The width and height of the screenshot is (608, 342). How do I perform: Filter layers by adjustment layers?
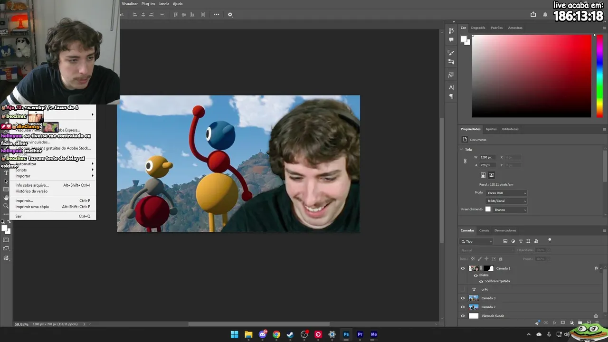tap(513, 241)
